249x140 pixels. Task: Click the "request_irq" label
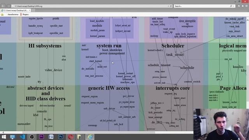coord(170,94)
